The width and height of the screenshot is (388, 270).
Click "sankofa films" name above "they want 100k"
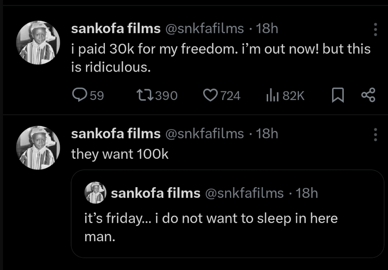tap(116, 133)
